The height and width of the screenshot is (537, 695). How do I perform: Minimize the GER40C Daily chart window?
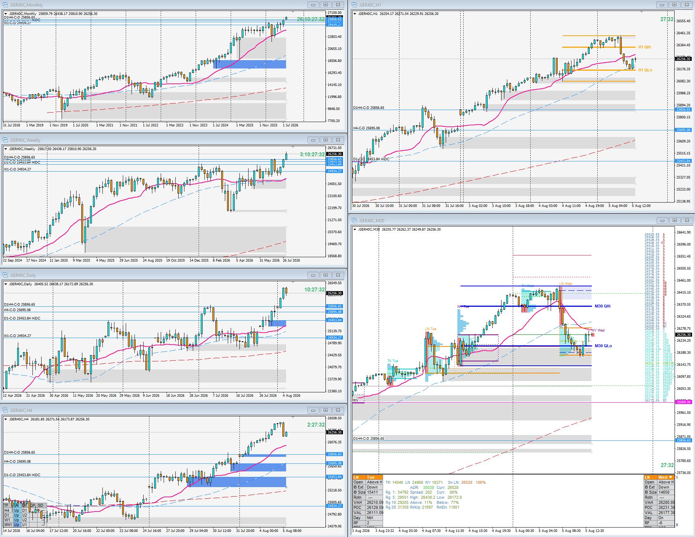pos(313,275)
